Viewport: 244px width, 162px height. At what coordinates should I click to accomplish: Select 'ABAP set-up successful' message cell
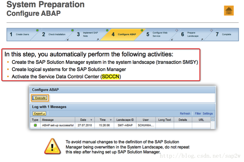pos(58,125)
